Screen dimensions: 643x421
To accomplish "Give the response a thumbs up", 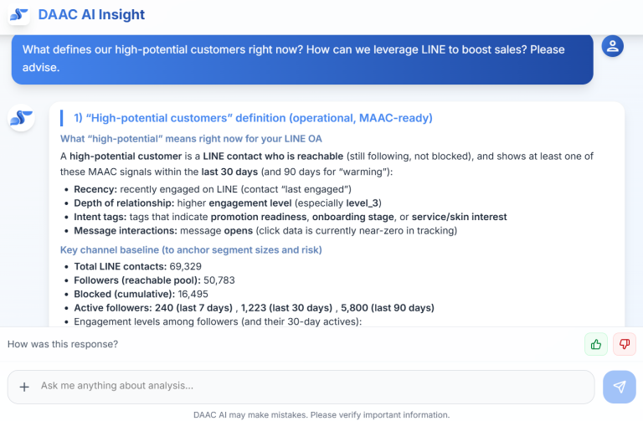I will click(x=596, y=344).
